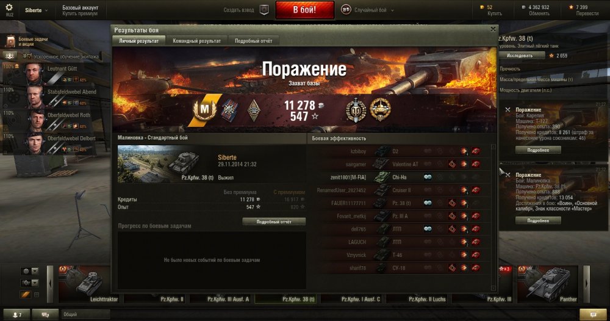The image size is (610, 321).
Task: Open the Боевые задачи и акции icon
Action: 10,41
